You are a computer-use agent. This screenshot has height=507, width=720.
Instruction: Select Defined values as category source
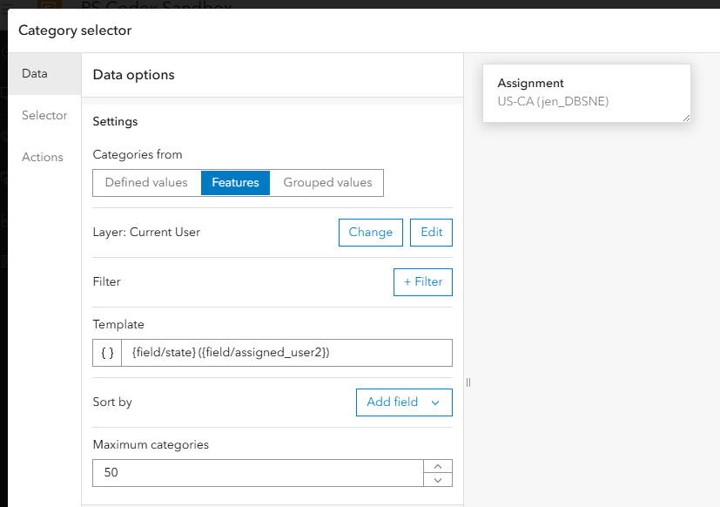(x=146, y=183)
